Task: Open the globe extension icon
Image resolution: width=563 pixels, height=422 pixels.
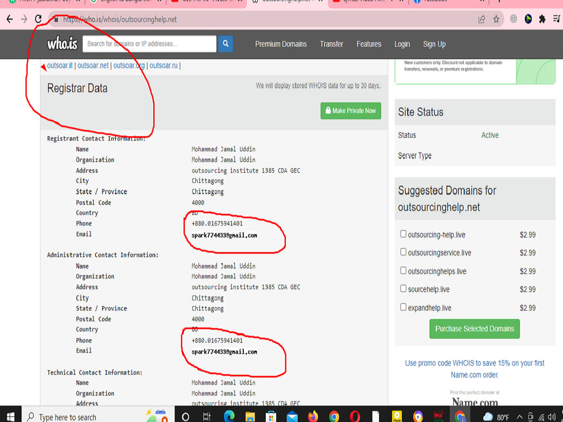Action: click(514, 19)
